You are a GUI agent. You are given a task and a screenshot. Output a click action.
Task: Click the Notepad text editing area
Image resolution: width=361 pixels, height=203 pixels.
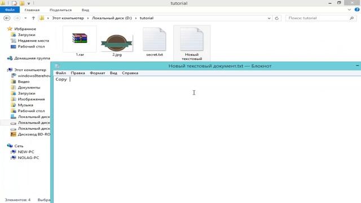[x=207, y=139]
